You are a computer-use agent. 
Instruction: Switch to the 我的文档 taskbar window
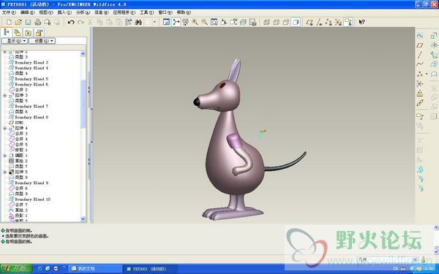[x=95, y=269]
